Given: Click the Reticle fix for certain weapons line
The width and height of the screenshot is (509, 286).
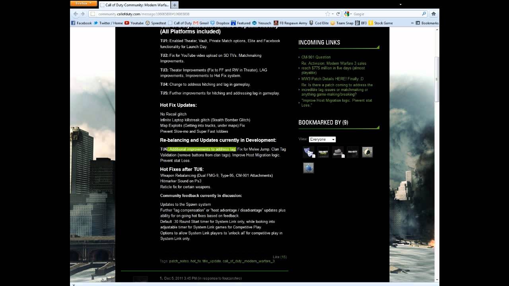Looking at the screenshot, I should tap(186, 187).
